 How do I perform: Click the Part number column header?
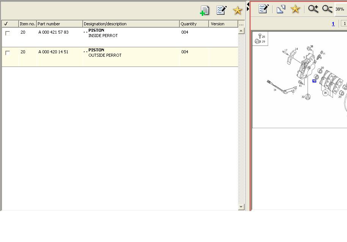point(60,24)
